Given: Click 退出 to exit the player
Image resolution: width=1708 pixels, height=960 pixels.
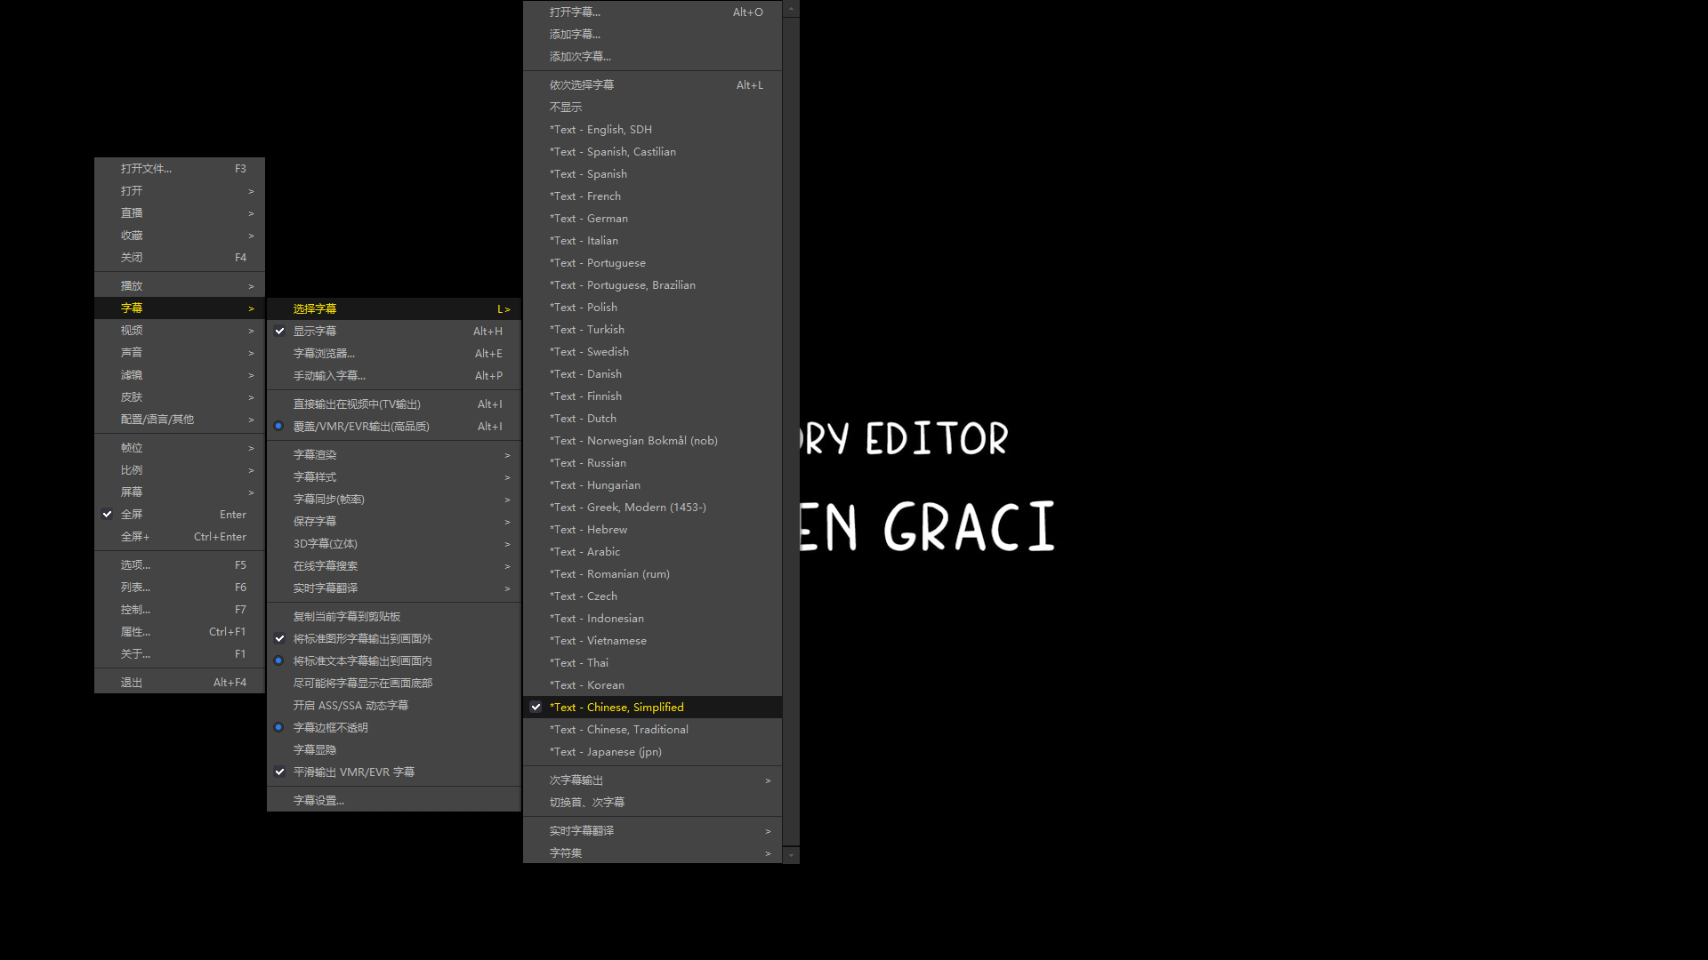Looking at the screenshot, I should [180, 683].
